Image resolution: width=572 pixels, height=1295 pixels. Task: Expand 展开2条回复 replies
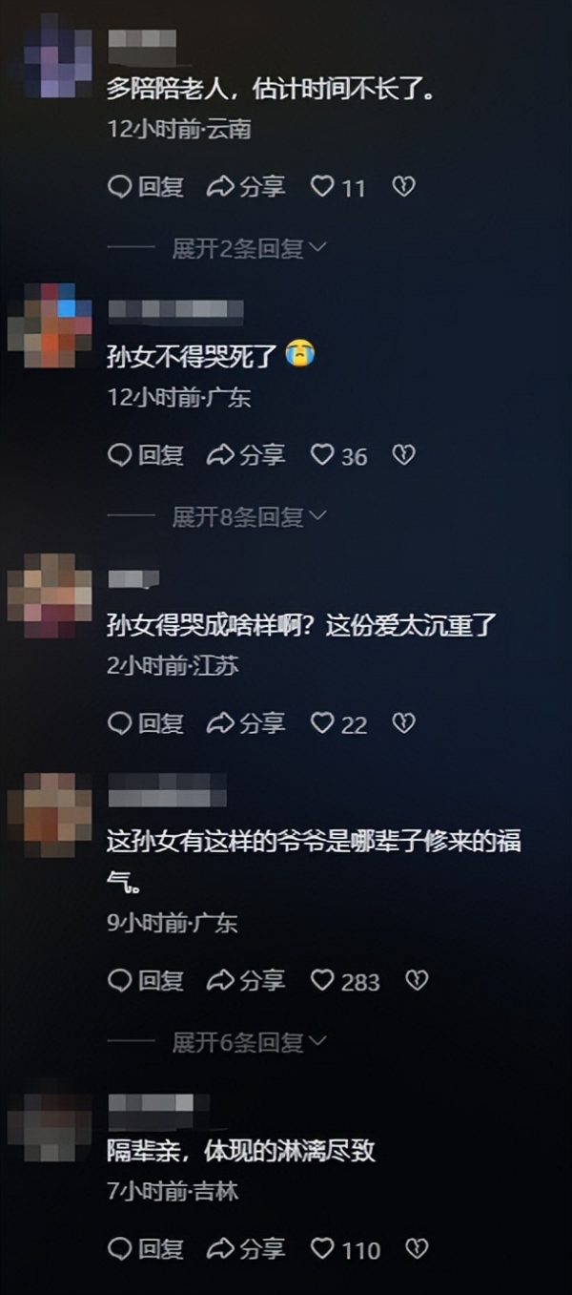(249, 249)
